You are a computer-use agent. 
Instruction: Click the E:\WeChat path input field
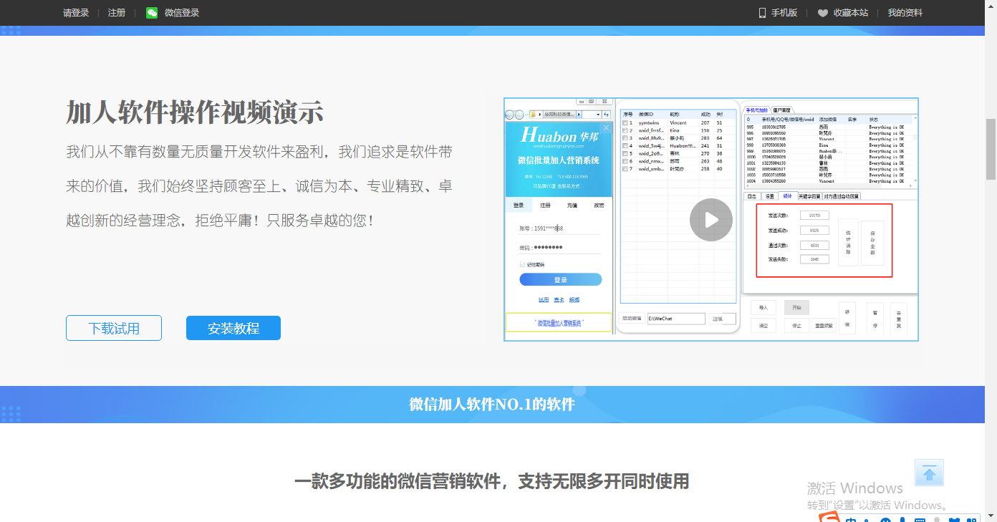(676, 318)
